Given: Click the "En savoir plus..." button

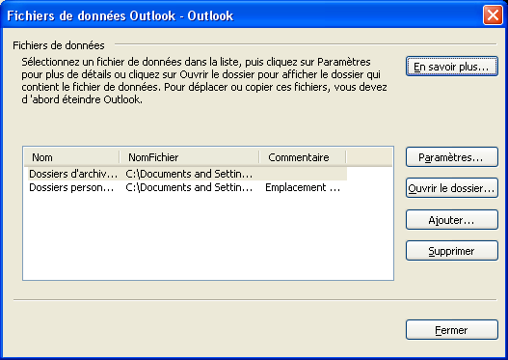Looking at the screenshot, I should (x=452, y=67).
